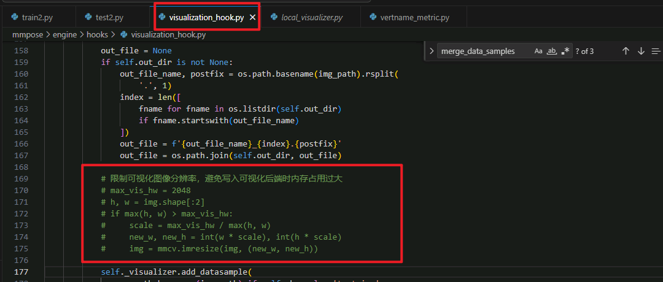Image resolution: width=663 pixels, height=282 pixels.
Task: Toggle Match Case (Aa) in find widget
Action: click(x=538, y=51)
